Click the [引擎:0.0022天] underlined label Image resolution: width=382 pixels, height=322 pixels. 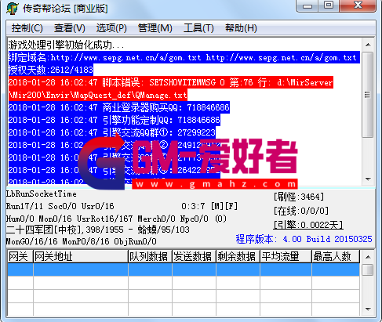click(308, 225)
